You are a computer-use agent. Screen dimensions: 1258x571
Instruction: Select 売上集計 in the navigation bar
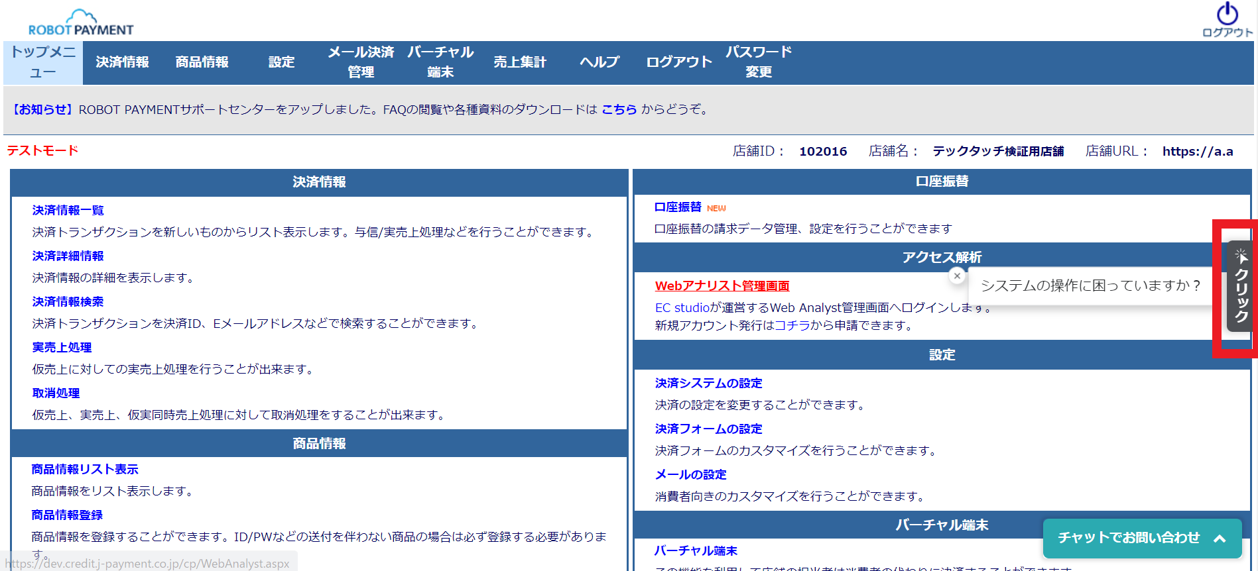point(519,62)
